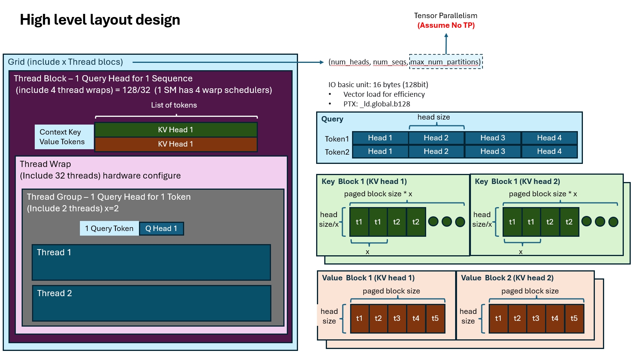Click first green dot in Key Block 1 (KV head 1)
635x354 pixels.
pos(433,222)
